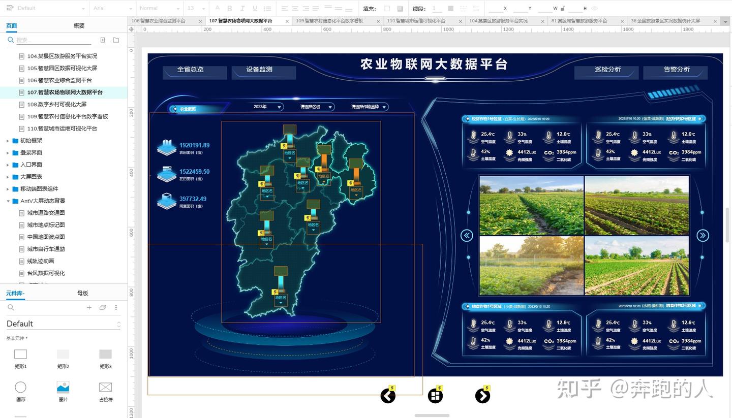
Task: Click the fill color swatch next to 填充
Action: tap(387, 9)
